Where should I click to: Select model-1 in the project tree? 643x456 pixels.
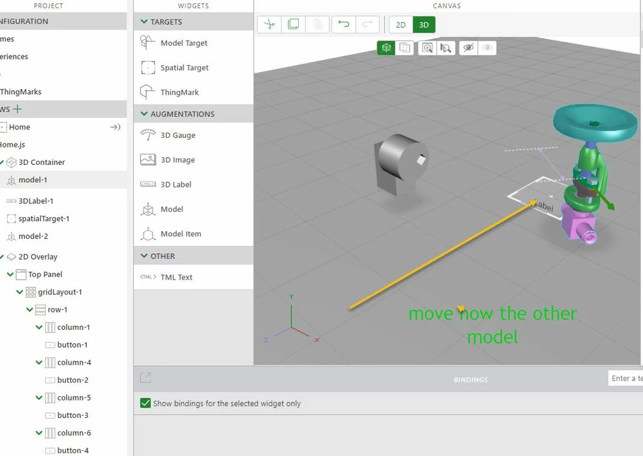click(x=33, y=180)
